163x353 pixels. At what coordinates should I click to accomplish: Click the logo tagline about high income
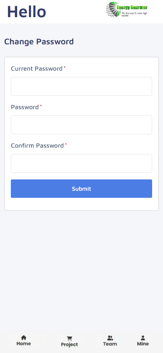(134, 14)
